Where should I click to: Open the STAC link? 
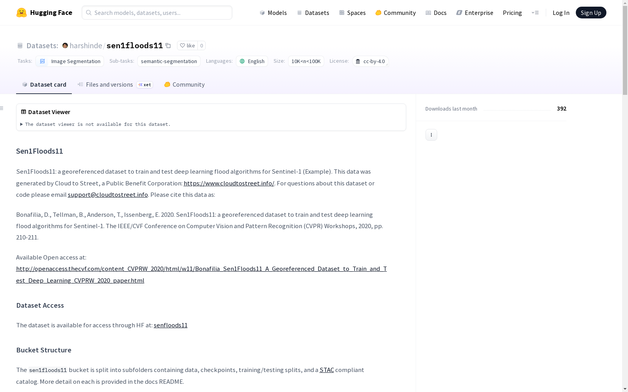tap(327, 370)
